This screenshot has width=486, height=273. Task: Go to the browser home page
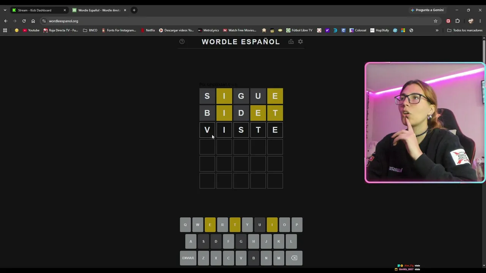[x=33, y=21]
